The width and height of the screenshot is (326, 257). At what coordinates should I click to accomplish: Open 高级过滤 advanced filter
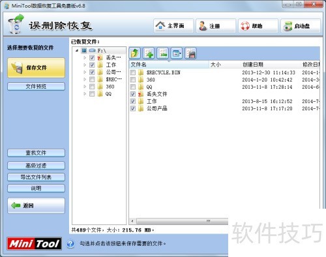(36, 166)
